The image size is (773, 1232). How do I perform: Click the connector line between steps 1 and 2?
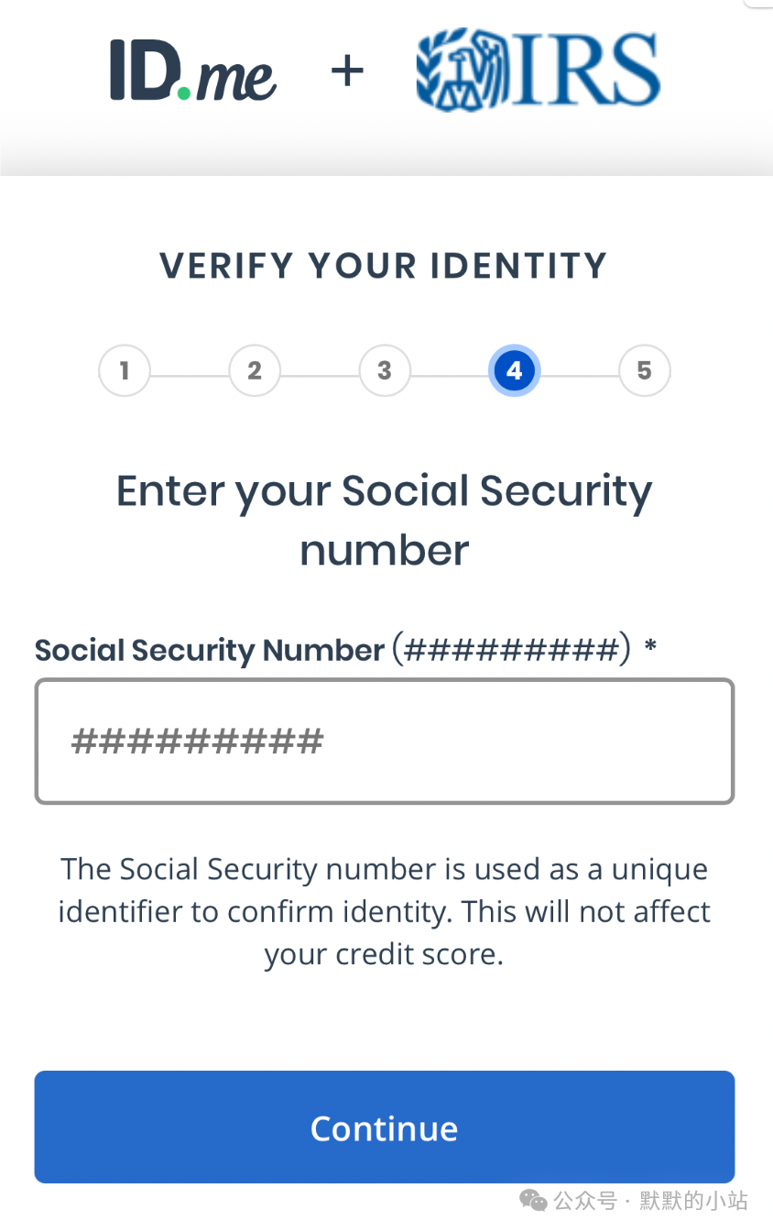point(190,376)
